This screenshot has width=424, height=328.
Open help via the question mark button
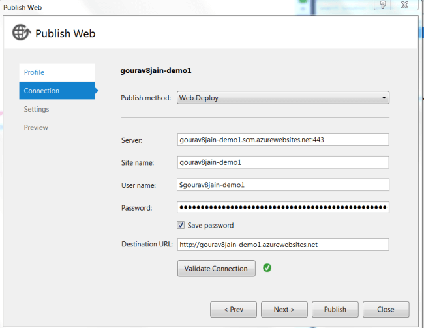(383, 5)
